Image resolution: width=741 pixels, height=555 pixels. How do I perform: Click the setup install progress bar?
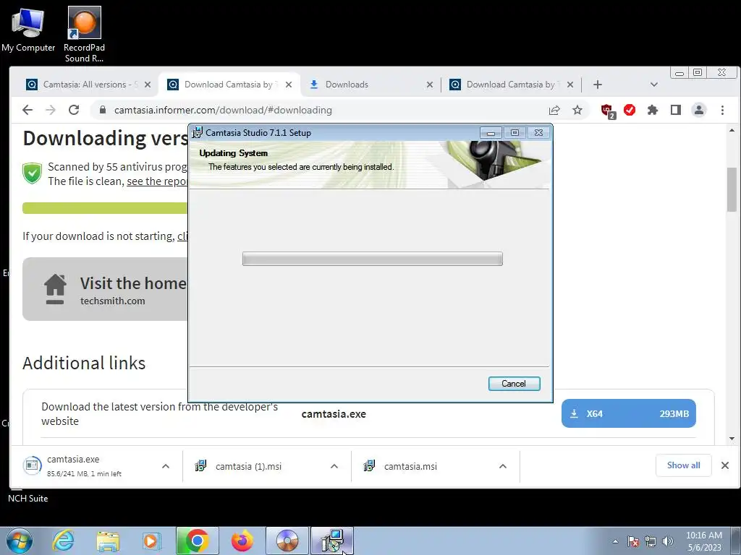[x=373, y=259]
